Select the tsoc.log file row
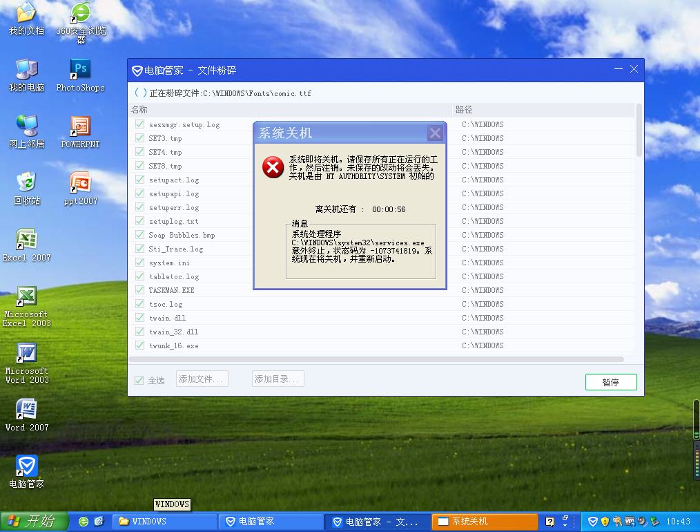Image resolution: width=700 pixels, height=532 pixels. tap(382, 304)
